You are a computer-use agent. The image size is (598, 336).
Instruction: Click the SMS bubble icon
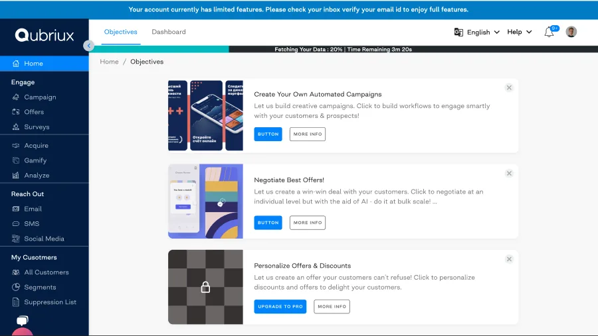tap(16, 224)
